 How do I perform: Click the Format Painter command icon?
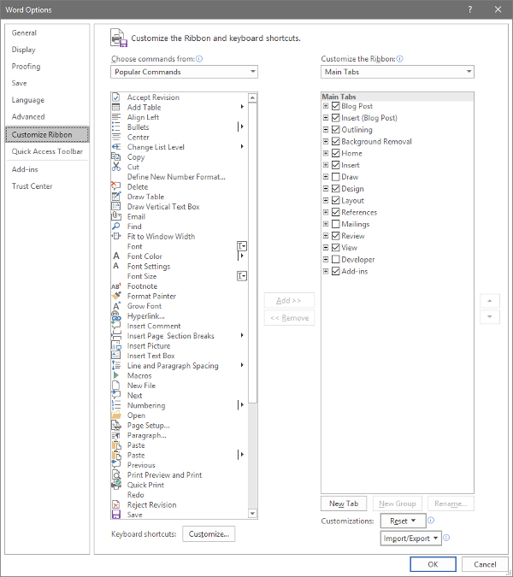[x=117, y=296]
